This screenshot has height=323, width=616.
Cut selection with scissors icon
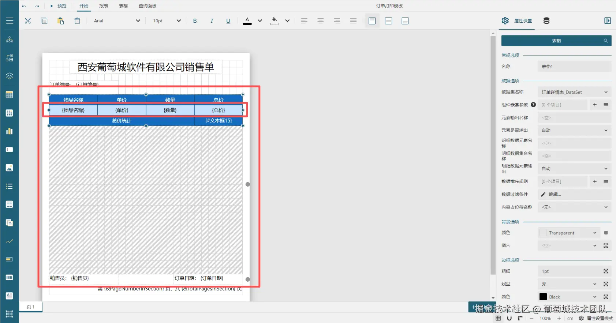(x=28, y=21)
